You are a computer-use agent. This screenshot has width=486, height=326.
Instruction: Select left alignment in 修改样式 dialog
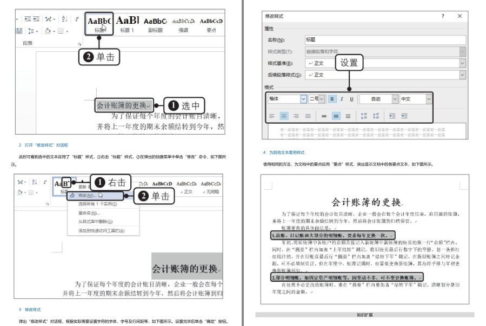click(x=272, y=116)
